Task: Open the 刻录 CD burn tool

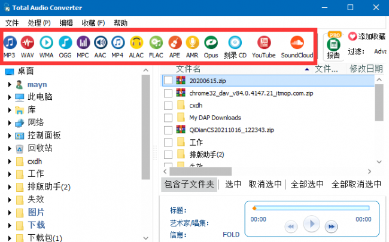Action: 235,47
